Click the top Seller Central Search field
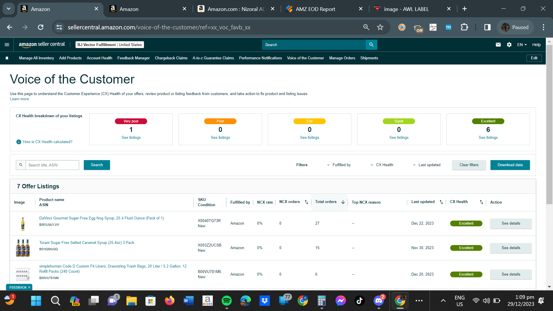The width and height of the screenshot is (553, 311). pos(314,45)
